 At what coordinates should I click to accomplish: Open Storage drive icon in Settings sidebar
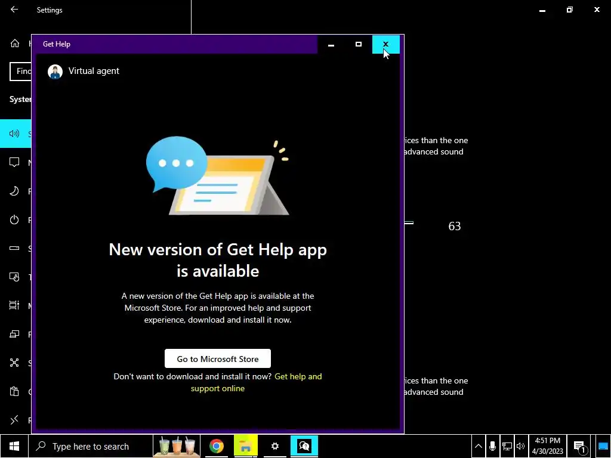14,248
